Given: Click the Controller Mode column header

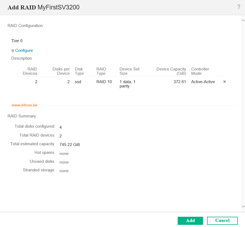Looking at the screenshot, I should (x=200, y=71).
